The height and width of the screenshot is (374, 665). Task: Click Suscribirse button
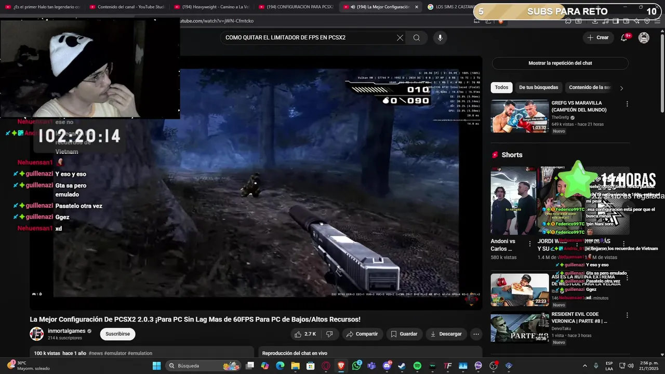coord(117,334)
